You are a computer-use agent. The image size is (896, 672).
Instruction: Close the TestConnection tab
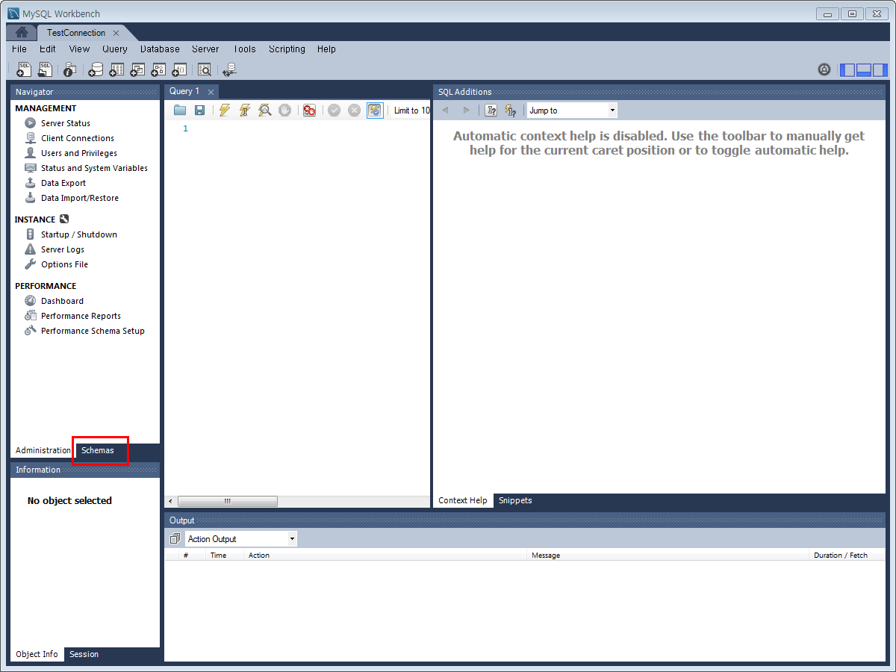click(116, 33)
